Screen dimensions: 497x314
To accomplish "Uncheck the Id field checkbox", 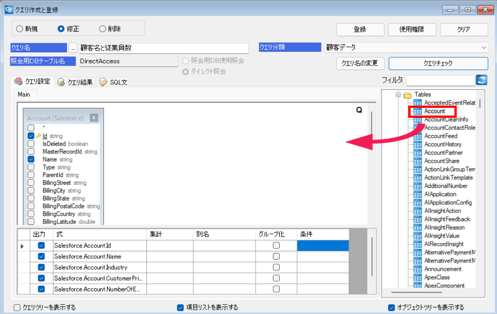I will click(x=31, y=136).
